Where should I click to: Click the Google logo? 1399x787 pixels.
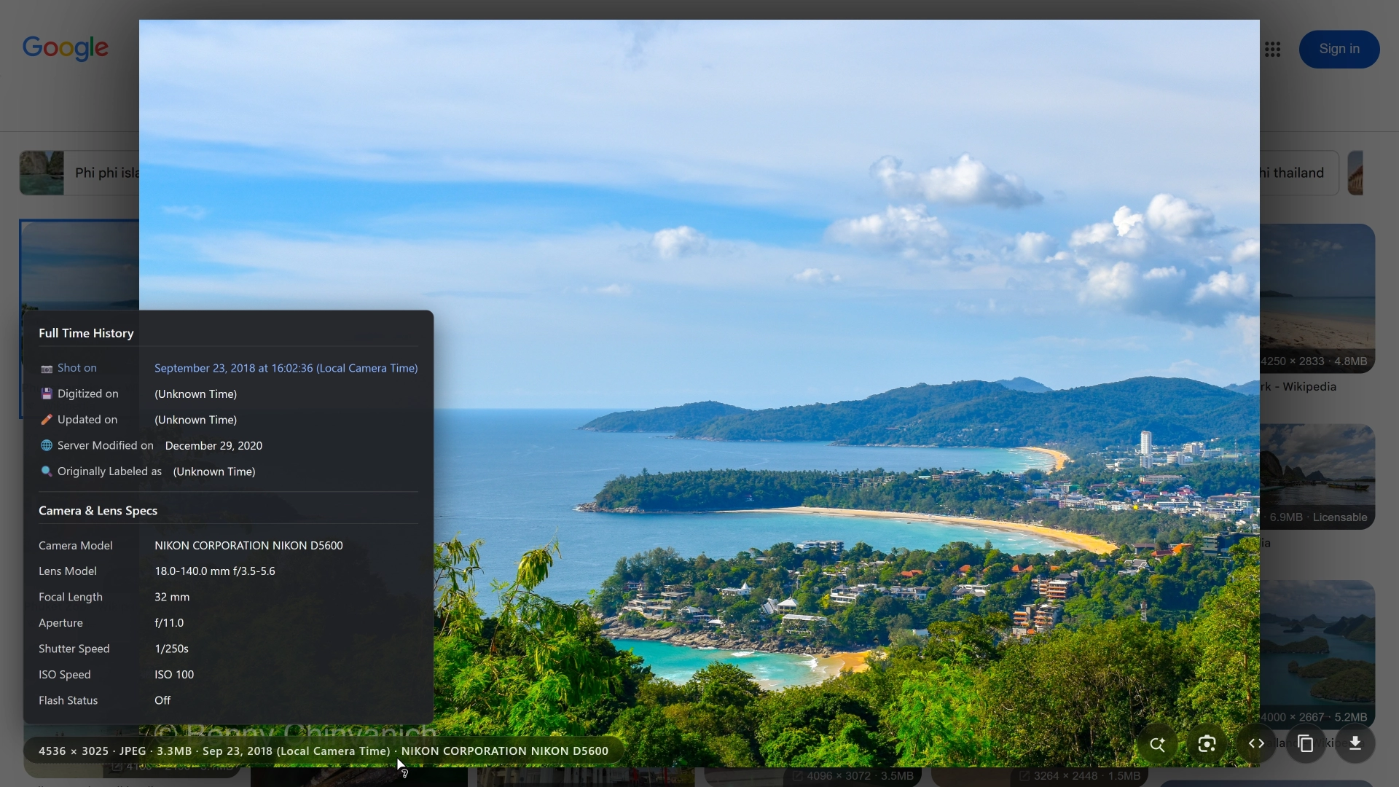[66, 48]
